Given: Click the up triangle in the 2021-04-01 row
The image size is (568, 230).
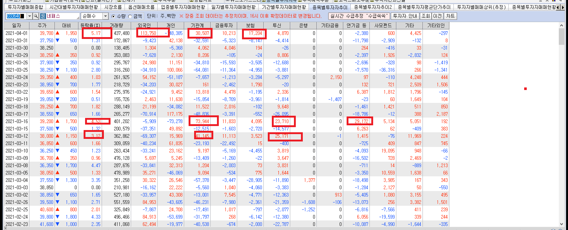Looking at the screenshot, I should 57,33.
